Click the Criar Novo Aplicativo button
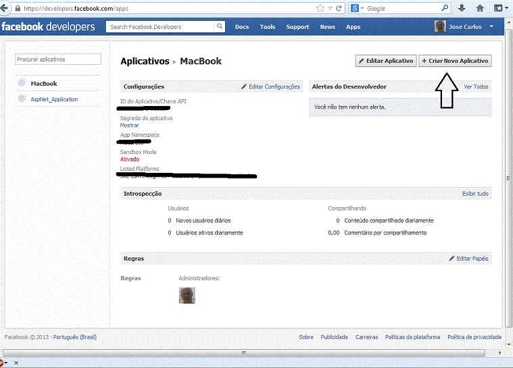Image resolution: width=513 pixels, height=368 pixels. [x=455, y=61]
